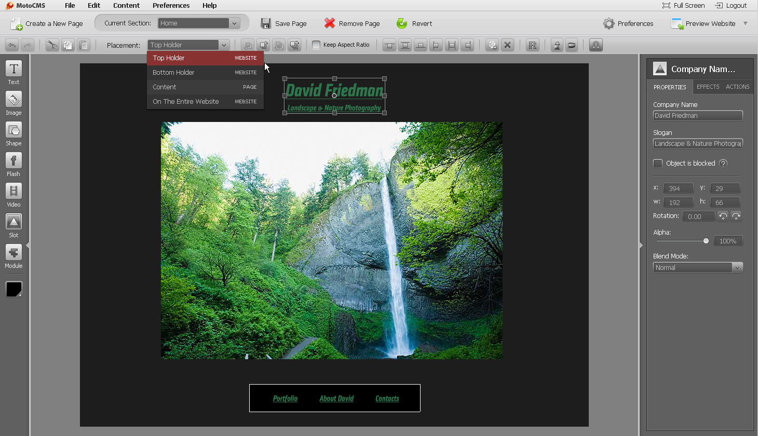
Task: Open the Content menu in menu bar
Action: [x=126, y=6]
